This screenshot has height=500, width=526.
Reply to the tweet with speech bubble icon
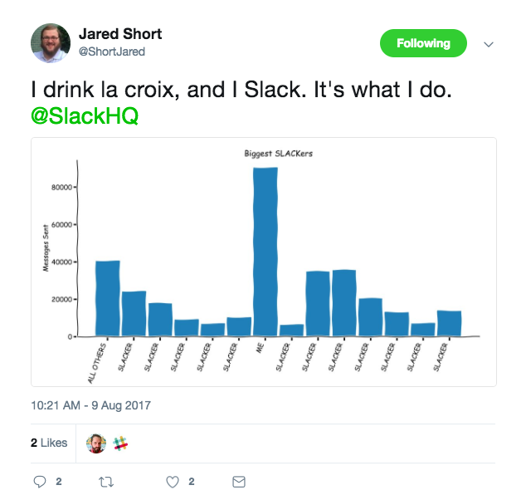click(x=39, y=481)
